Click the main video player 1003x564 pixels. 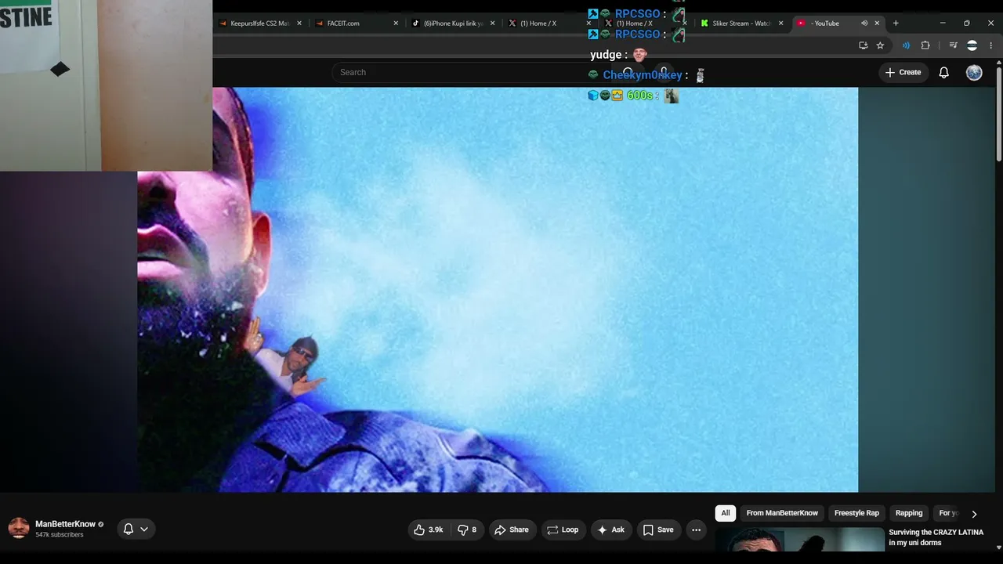point(498,289)
